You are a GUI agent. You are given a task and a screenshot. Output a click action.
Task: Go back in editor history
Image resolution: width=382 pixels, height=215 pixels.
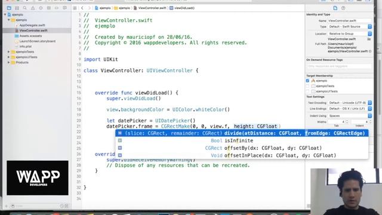coord(82,8)
